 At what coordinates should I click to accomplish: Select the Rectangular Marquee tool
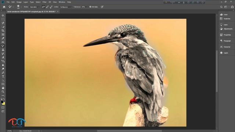tap(3, 19)
